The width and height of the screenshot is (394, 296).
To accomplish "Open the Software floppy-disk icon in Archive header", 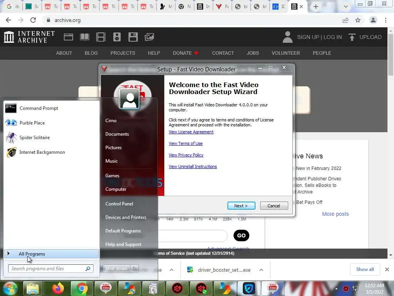I will 133,37.
